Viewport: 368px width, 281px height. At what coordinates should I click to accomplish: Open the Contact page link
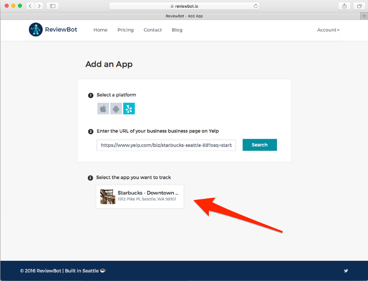tap(152, 30)
